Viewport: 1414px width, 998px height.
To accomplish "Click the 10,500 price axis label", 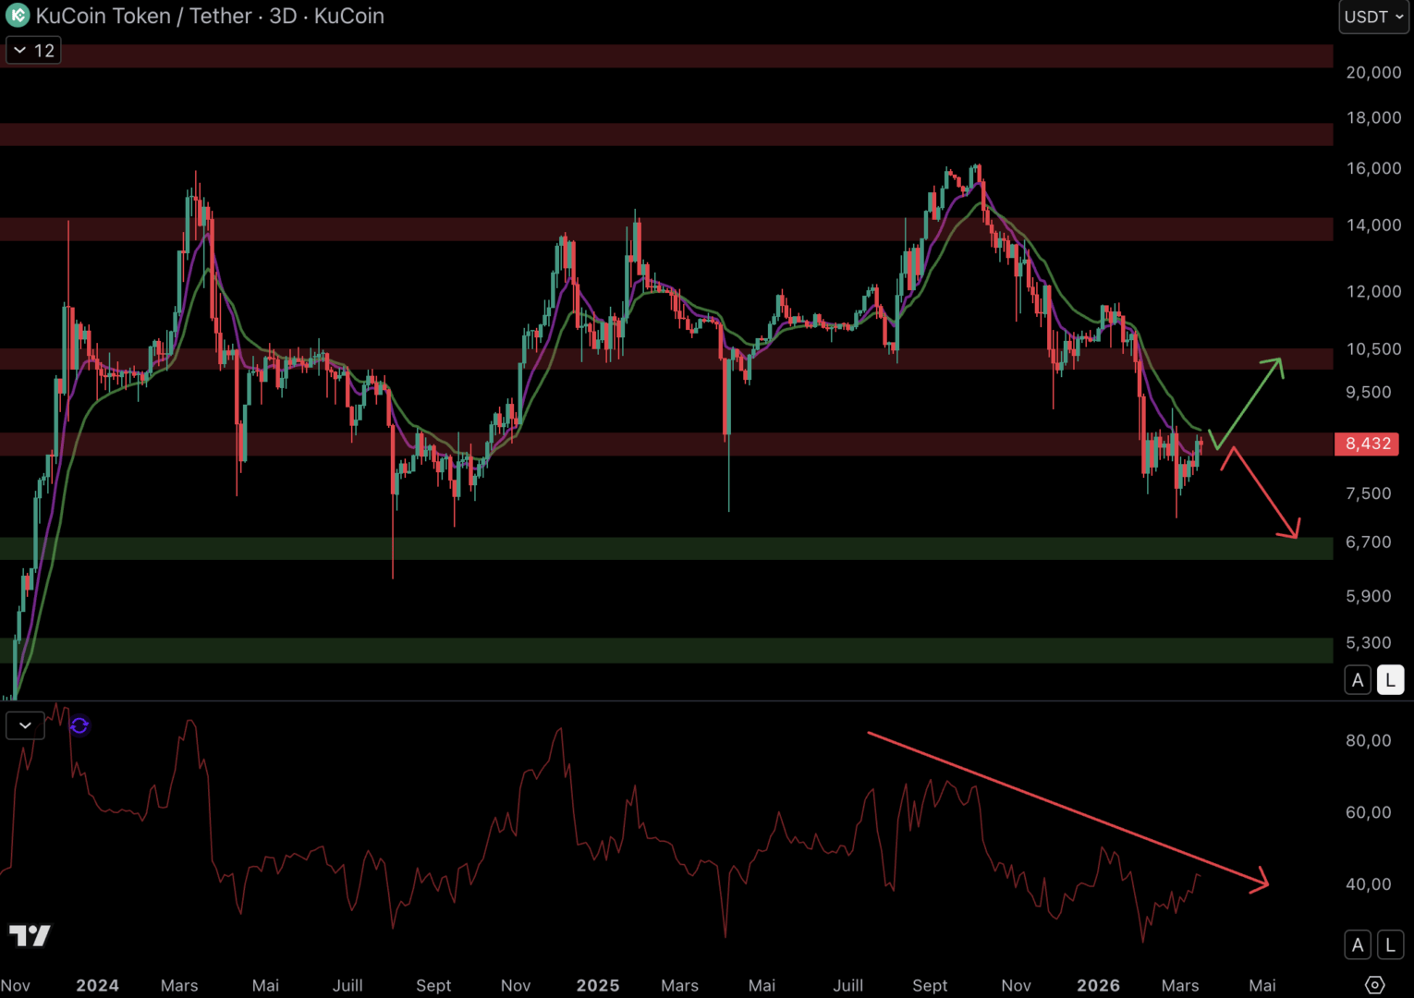I will click(1373, 348).
